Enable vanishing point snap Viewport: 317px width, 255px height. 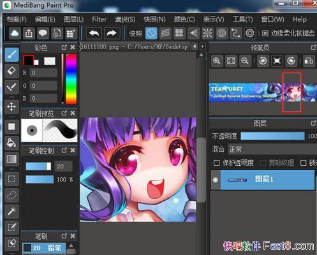pyautogui.click(x=193, y=33)
